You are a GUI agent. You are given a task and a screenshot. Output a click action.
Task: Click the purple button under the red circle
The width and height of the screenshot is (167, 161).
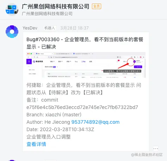(x=138, y=67)
